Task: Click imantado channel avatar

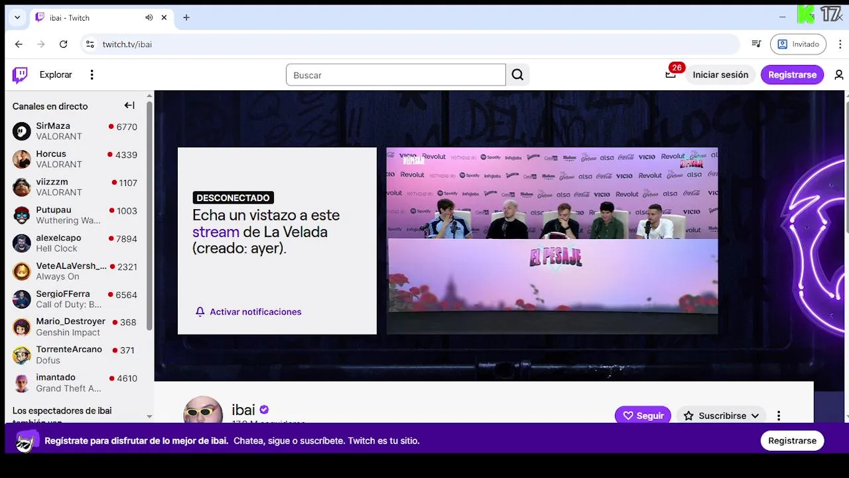Action: [x=22, y=383]
